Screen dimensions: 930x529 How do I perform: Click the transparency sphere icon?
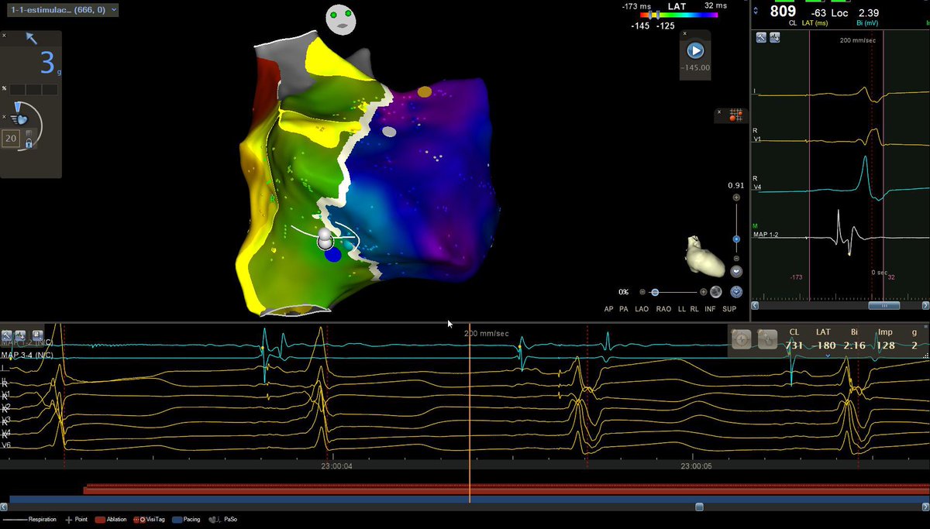[x=717, y=292]
